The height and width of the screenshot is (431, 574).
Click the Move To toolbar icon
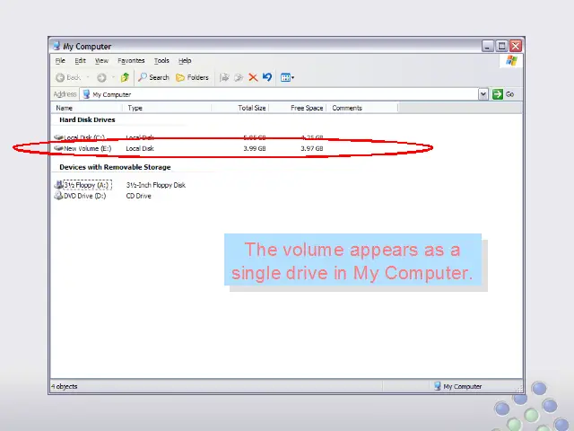tap(225, 77)
